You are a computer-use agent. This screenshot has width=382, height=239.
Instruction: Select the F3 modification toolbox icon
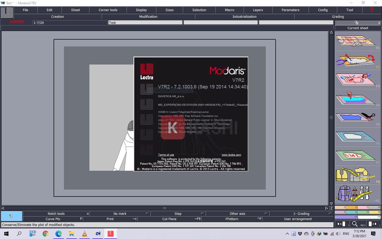(x=357, y=80)
